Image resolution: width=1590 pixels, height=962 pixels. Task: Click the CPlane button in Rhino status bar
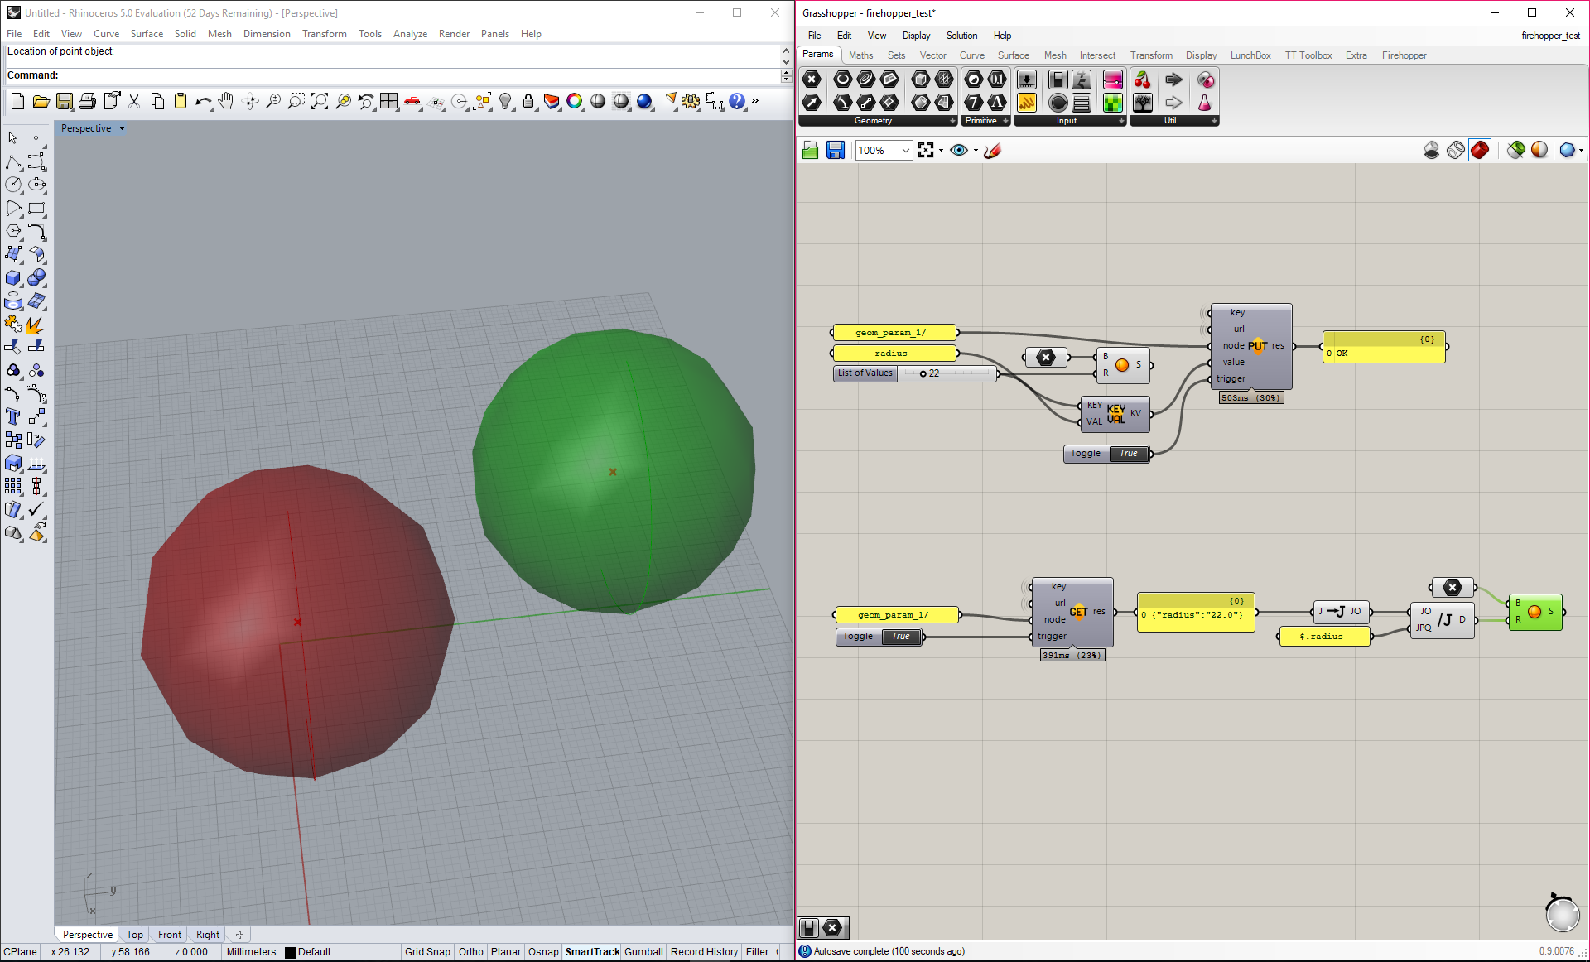[21, 951]
